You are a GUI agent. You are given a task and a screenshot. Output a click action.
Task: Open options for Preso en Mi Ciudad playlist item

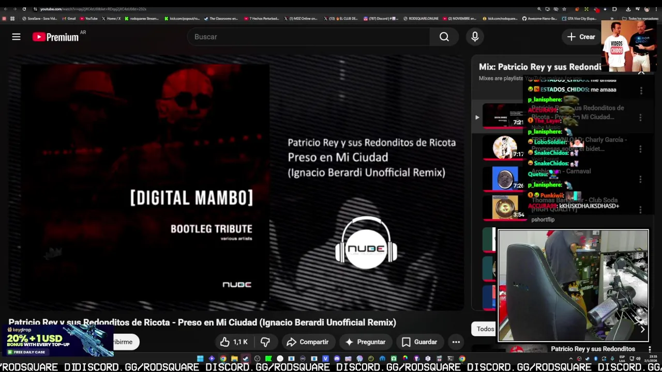click(x=640, y=117)
